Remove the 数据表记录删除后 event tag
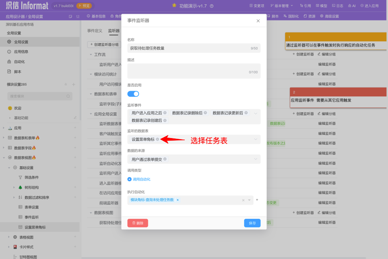This screenshot has width=388, height=259. click(205, 113)
